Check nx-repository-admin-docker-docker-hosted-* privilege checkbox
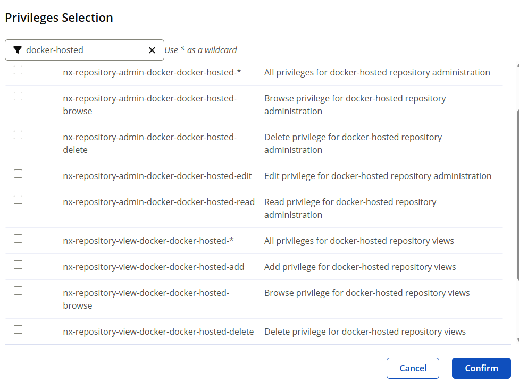 18,70
